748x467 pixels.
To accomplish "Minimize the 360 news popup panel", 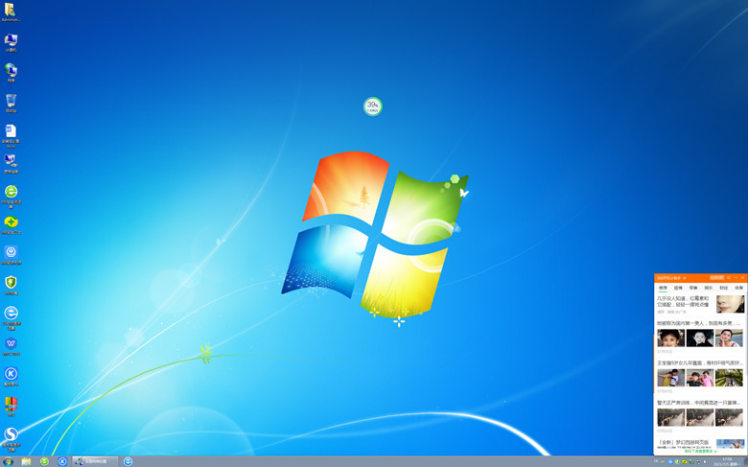I will coord(736,277).
